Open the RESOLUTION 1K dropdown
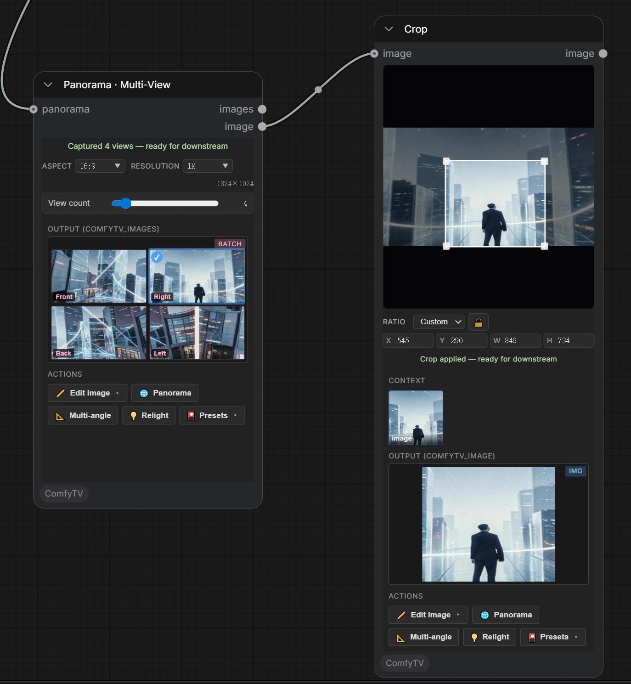Image resolution: width=631 pixels, height=684 pixels. click(208, 166)
